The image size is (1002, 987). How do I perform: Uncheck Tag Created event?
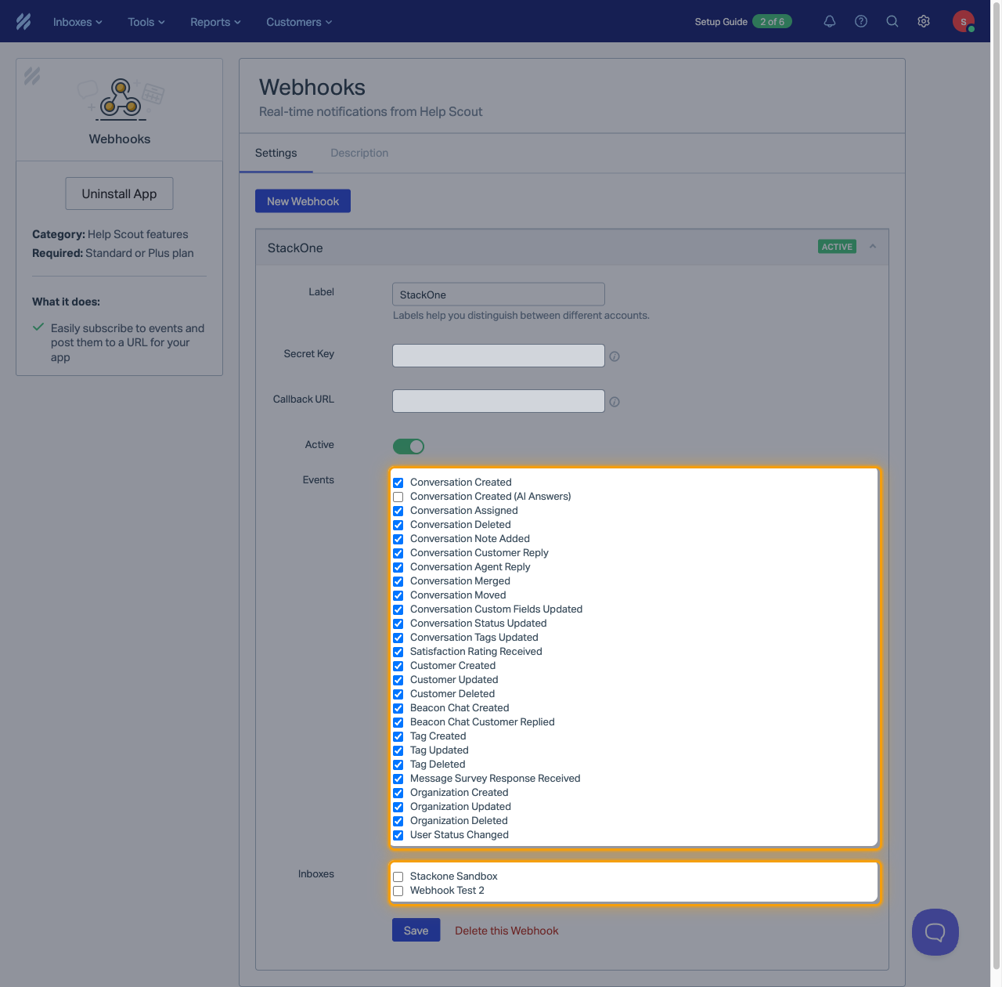pyautogui.click(x=398, y=736)
